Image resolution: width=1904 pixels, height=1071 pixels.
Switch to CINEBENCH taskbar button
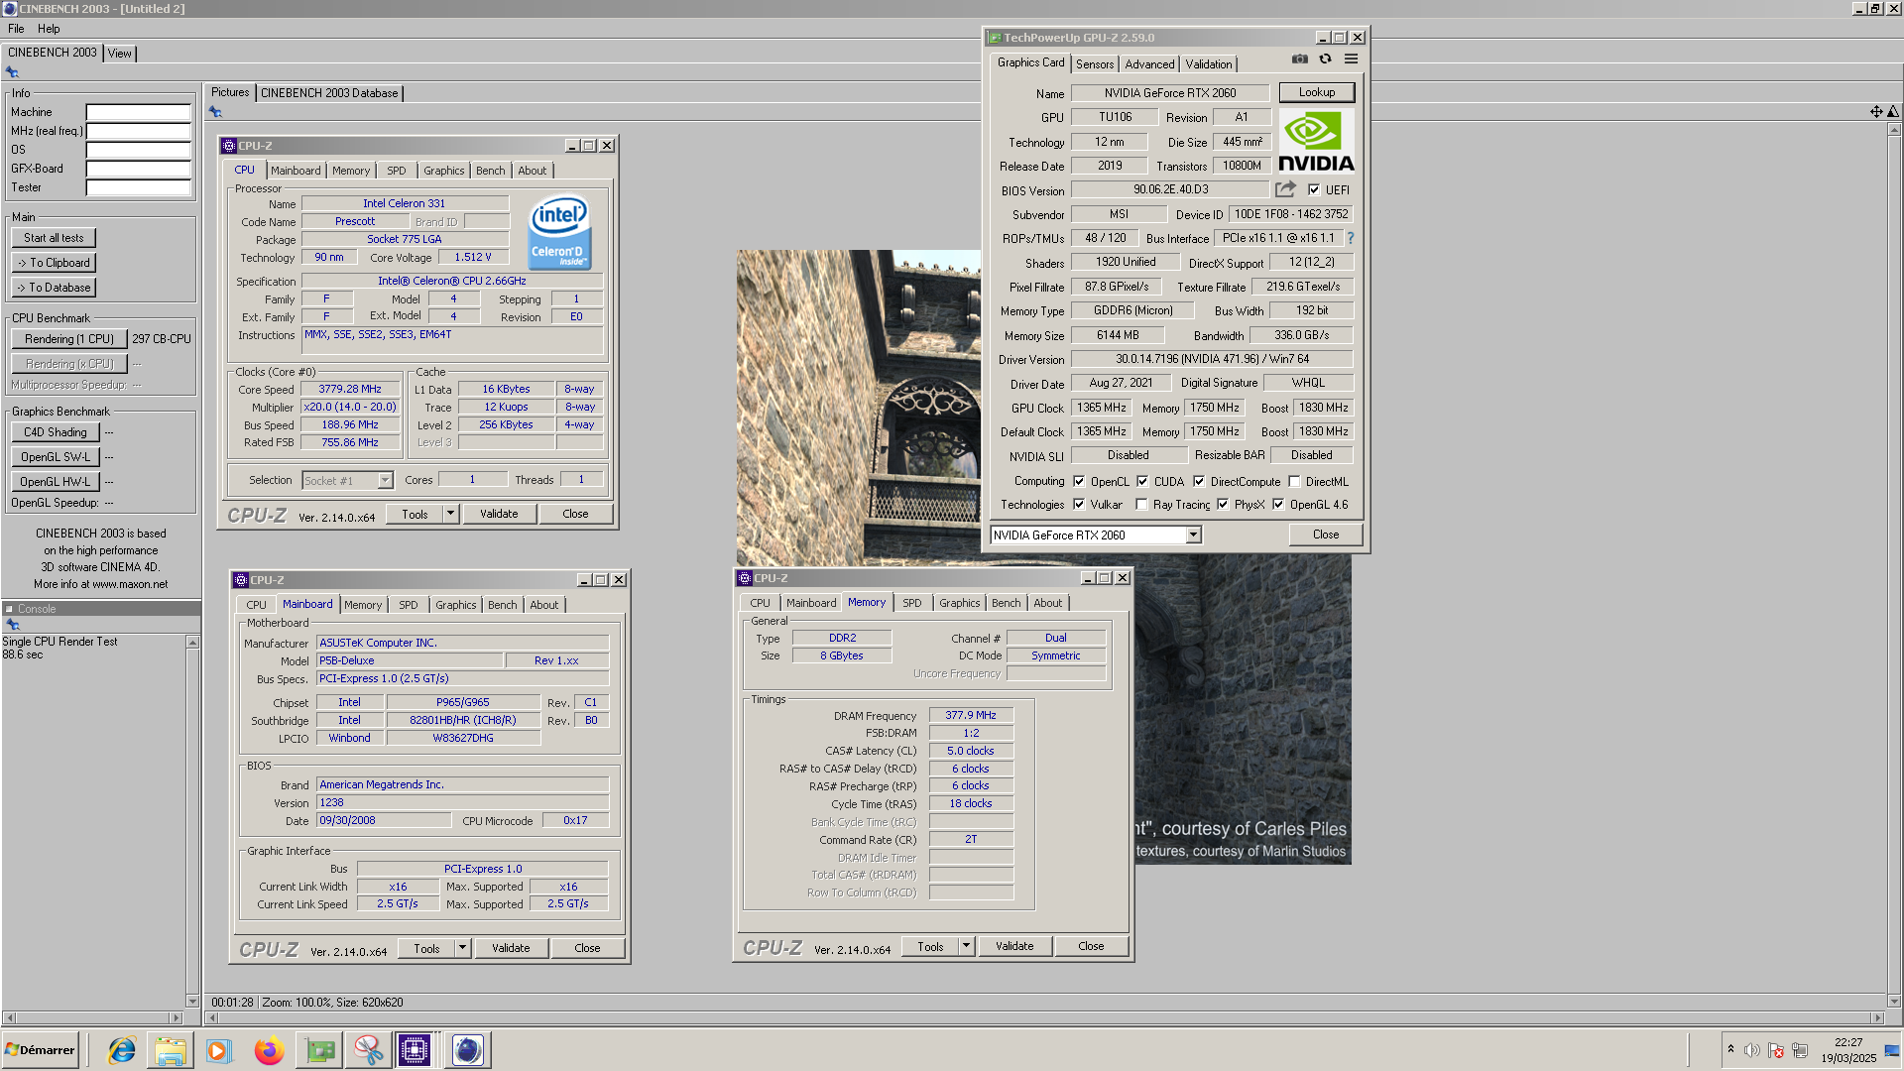coord(467,1050)
